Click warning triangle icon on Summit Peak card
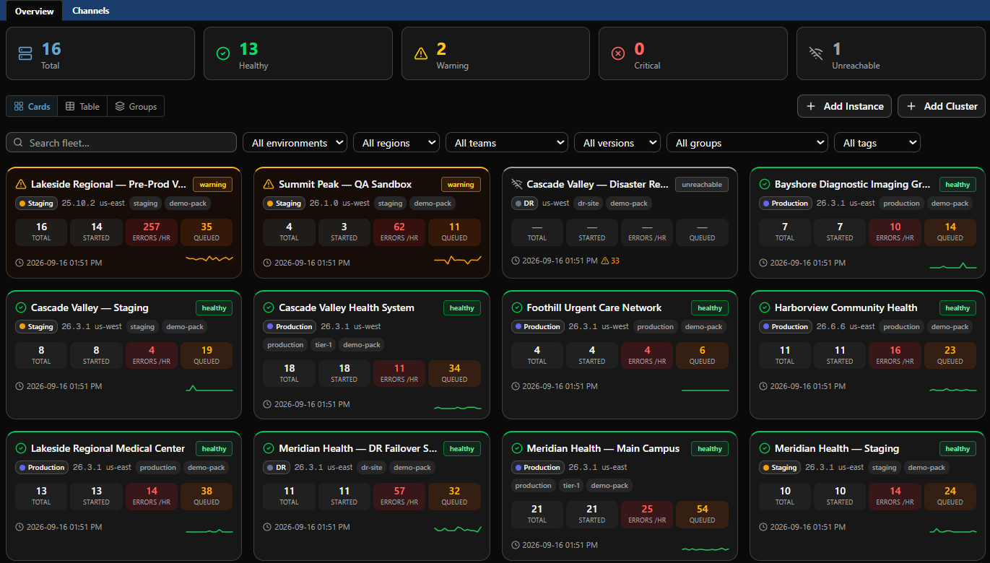 (x=269, y=184)
